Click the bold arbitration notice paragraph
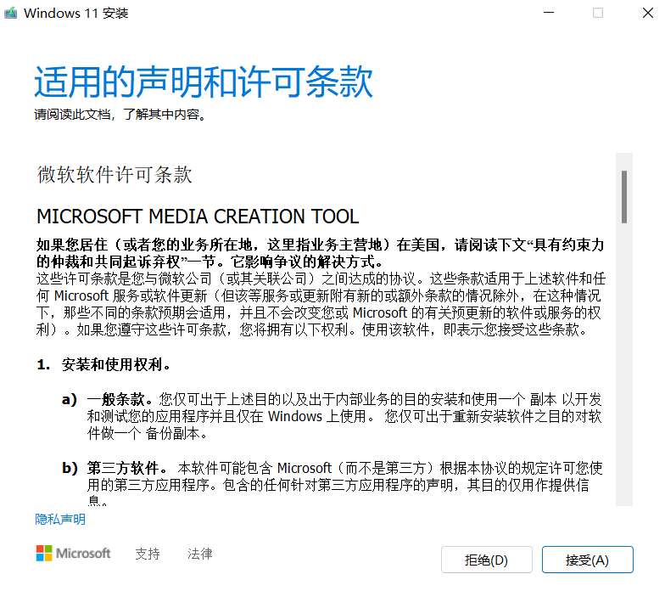 321,253
